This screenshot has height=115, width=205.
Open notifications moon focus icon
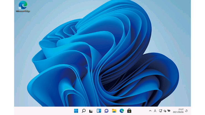tap(186, 111)
